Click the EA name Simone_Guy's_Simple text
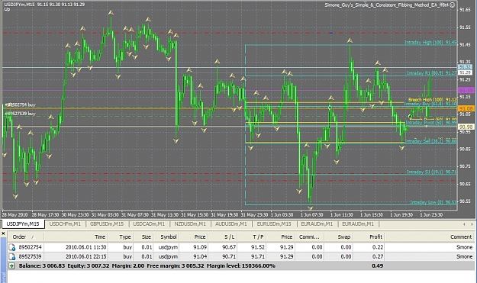Viewport: 477px width, 283px height. (386, 5)
